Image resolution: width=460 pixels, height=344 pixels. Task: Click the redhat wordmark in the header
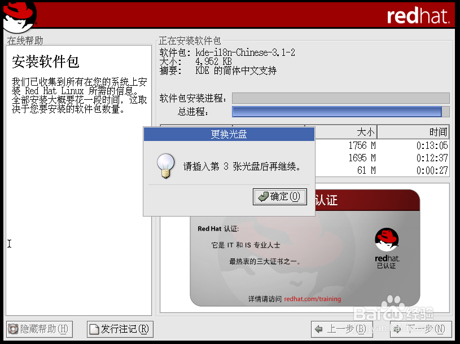point(418,16)
